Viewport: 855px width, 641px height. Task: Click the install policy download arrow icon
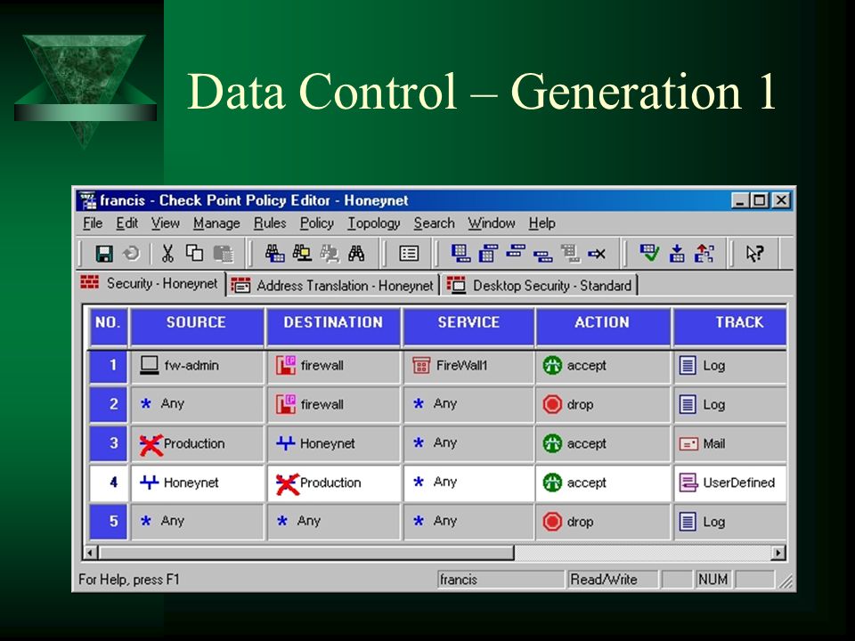[x=677, y=254]
